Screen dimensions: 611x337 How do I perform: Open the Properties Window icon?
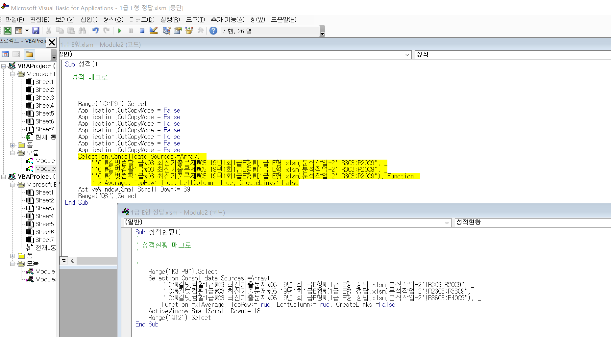pos(178,31)
